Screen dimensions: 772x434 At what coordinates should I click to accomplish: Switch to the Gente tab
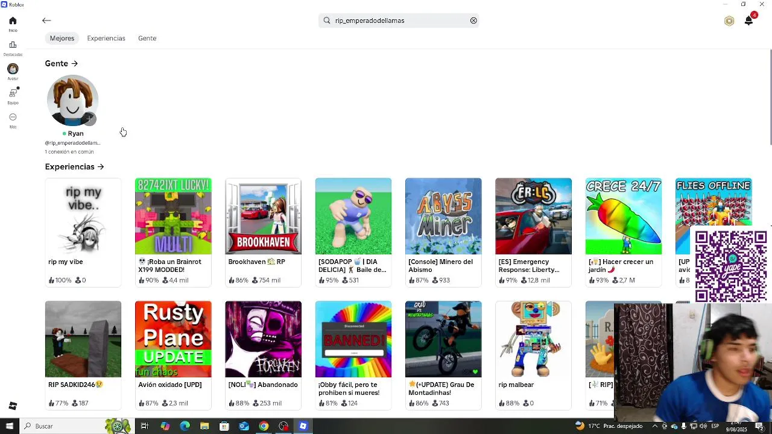(x=147, y=38)
